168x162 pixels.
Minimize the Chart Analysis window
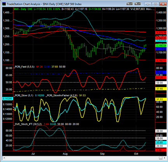click(x=148, y=4)
